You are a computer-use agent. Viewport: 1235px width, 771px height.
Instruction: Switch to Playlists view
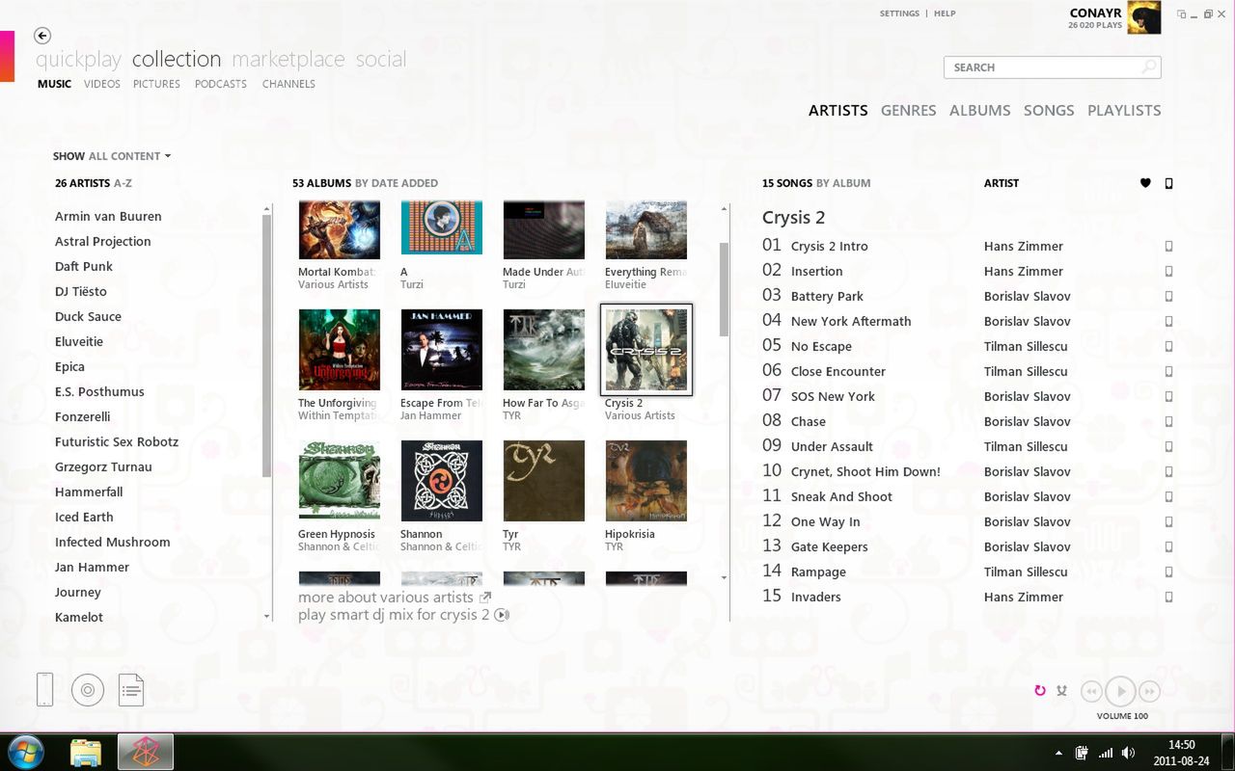pyautogui.click(x=1124, y=111)
